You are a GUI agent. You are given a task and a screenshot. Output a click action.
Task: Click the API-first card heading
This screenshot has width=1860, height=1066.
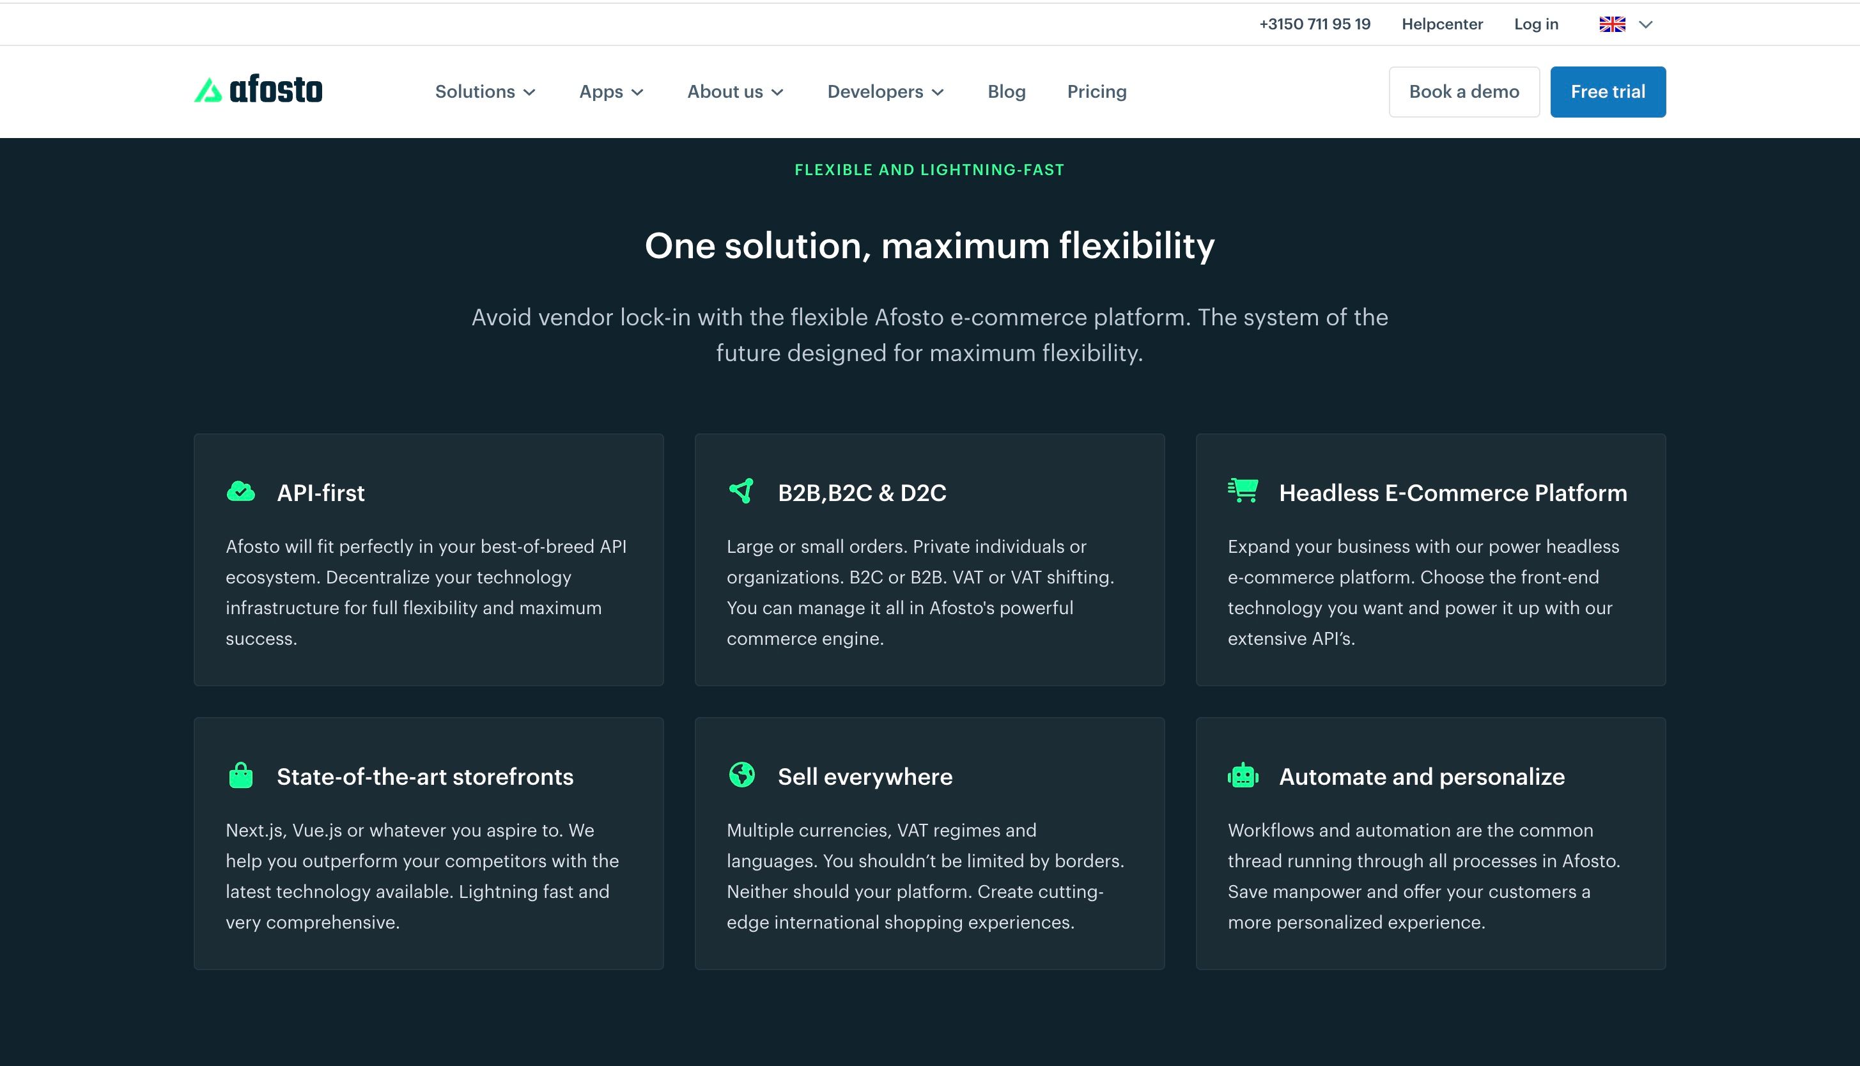321,493
